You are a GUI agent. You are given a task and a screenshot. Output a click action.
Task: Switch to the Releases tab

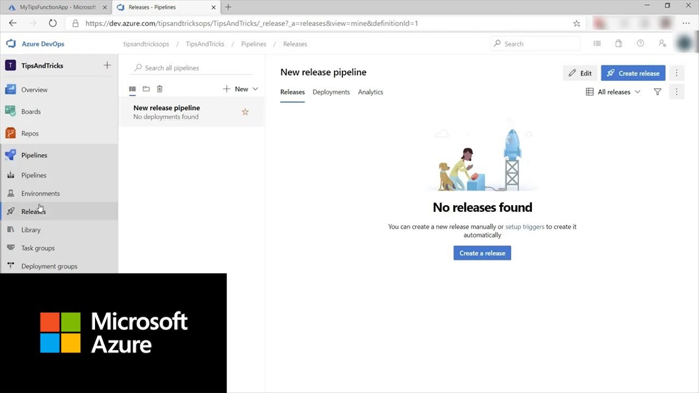coord(292,92)
